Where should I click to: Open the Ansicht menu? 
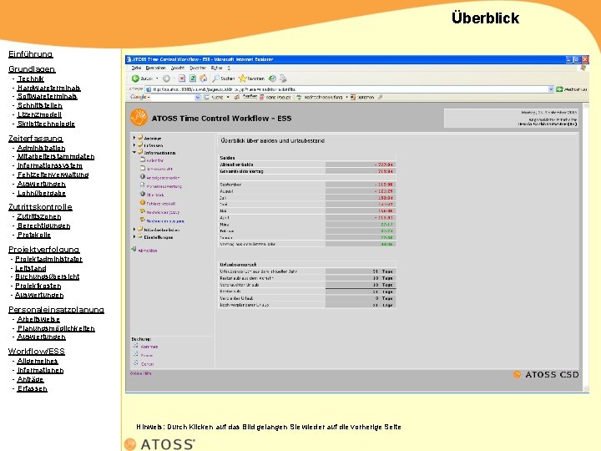(178, 68)
